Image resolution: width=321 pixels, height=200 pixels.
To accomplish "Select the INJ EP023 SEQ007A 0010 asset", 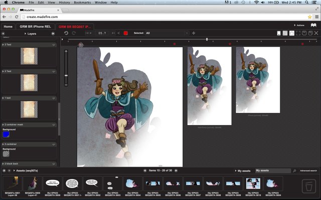I will coord(253,186).
